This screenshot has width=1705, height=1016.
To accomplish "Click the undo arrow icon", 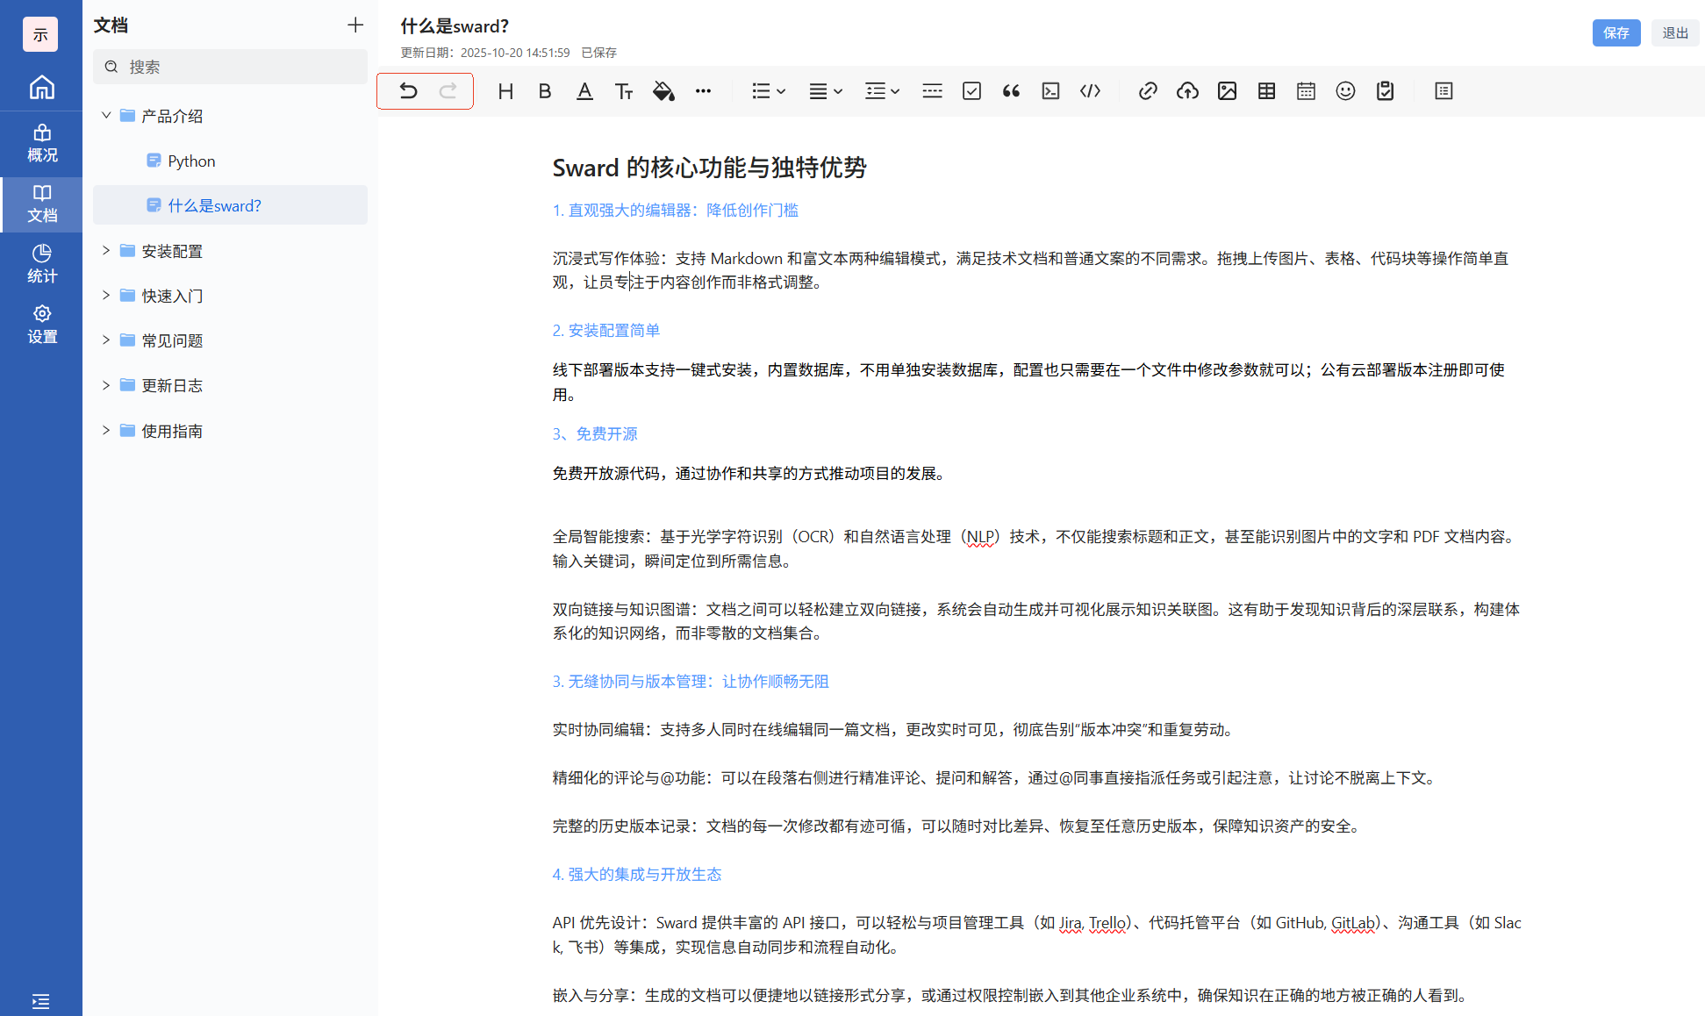I will 408,91.
